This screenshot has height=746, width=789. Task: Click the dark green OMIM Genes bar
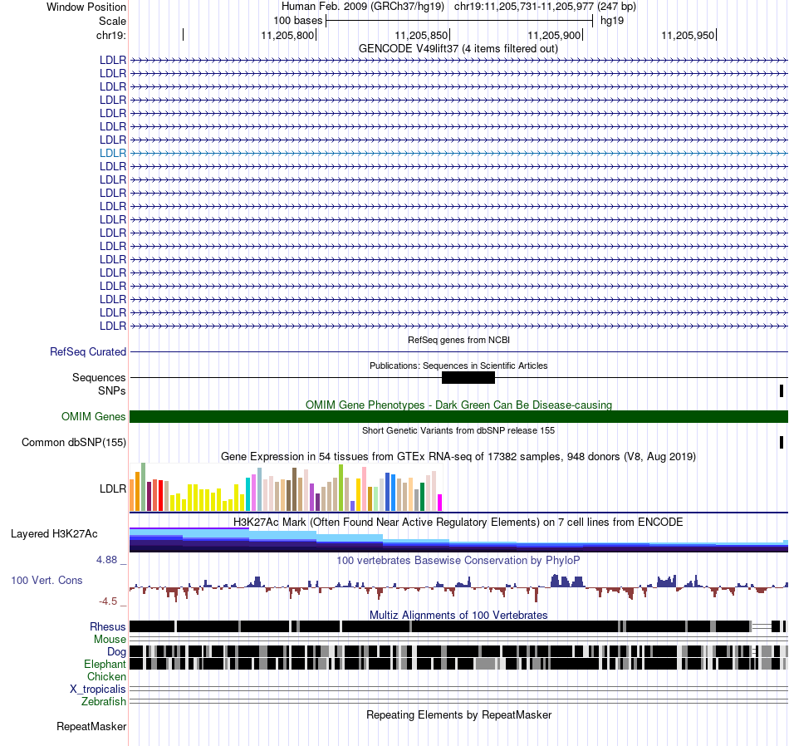coord(458,417)
